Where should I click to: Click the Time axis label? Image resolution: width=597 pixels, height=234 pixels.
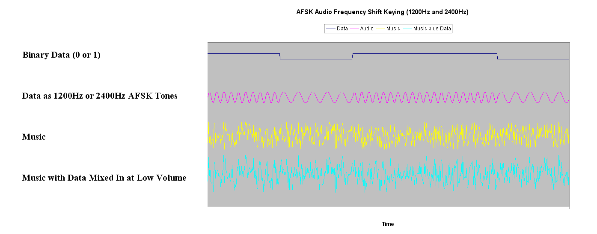pyautogui.click(x=388, y=224)
